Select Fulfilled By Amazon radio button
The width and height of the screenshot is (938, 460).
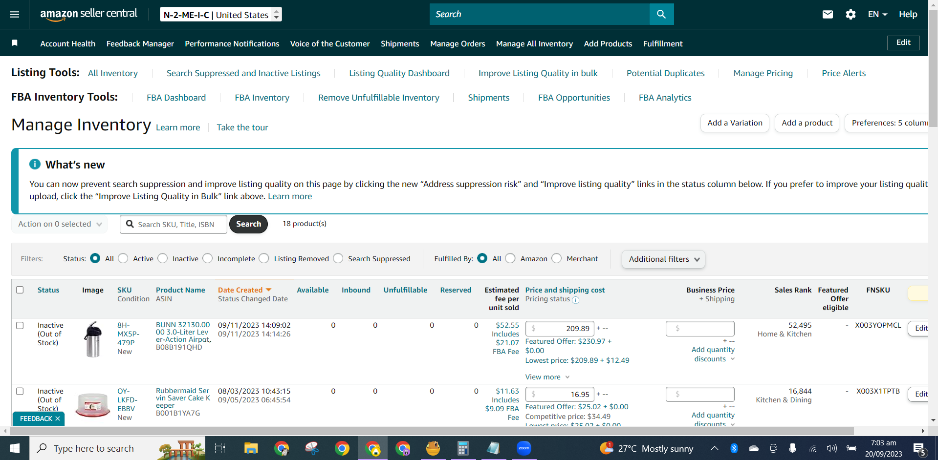[510, 258]
